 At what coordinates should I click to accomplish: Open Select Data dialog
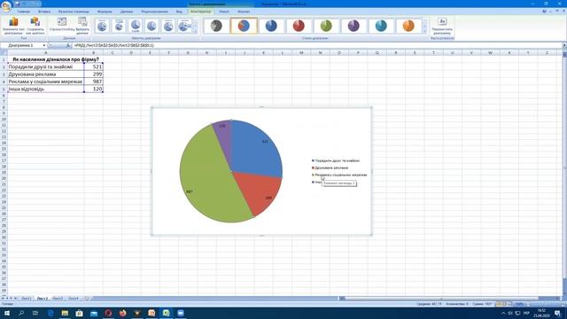[x=82, y=26]
